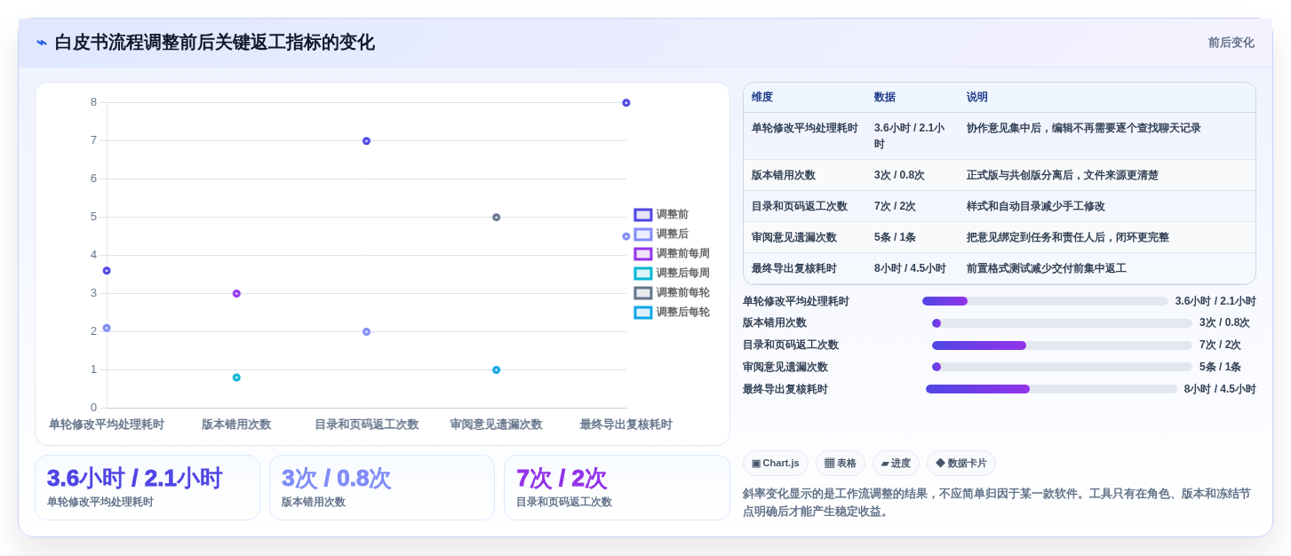Toggle the 调整前每周 legend entry
The width and height of the screenshot is (1291, 556).
click(672, 254)
